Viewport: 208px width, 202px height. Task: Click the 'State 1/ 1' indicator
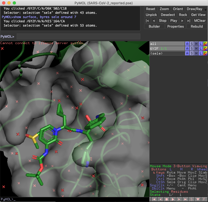tap(166, 195)
